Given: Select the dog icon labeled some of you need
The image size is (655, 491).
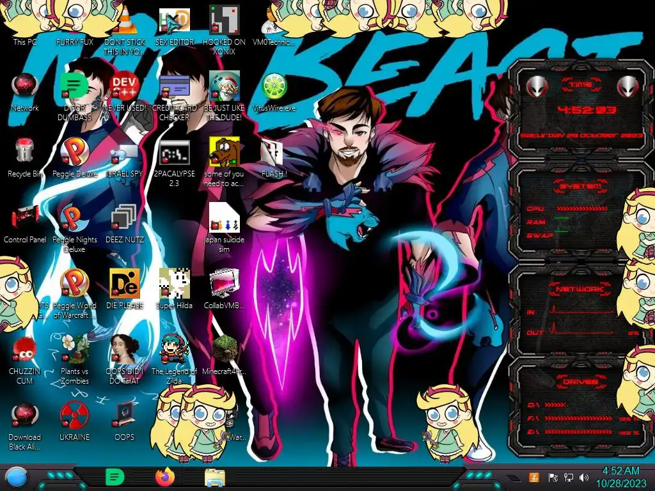Looking at the screenshot, I should [225, 151].
